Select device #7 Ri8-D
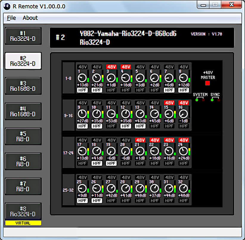Image resolution: width=245 pixels, height=240 pixels. [x=23, y=186]
